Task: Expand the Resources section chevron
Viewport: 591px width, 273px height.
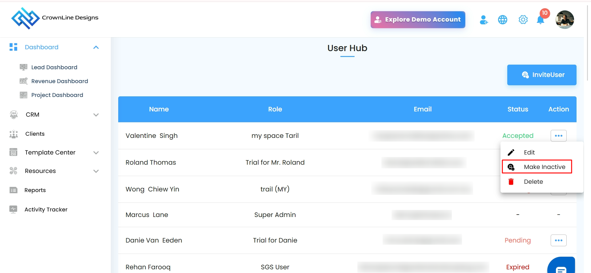Action: [x=96, y=171]
